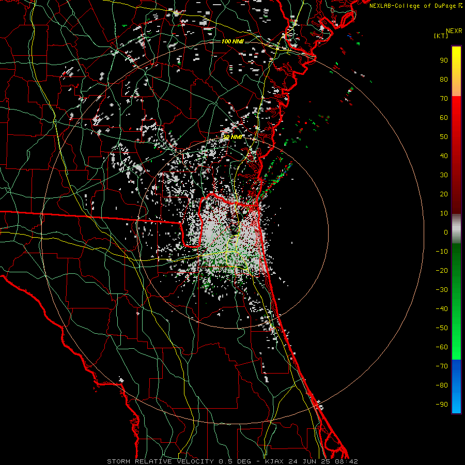Click the -10 value on velocity scale
The image size is (465, 465).
442,252
